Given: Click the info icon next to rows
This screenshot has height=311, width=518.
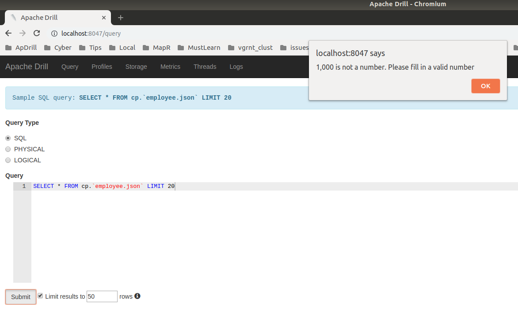Looking at the screenshot, I should (137, 296).
